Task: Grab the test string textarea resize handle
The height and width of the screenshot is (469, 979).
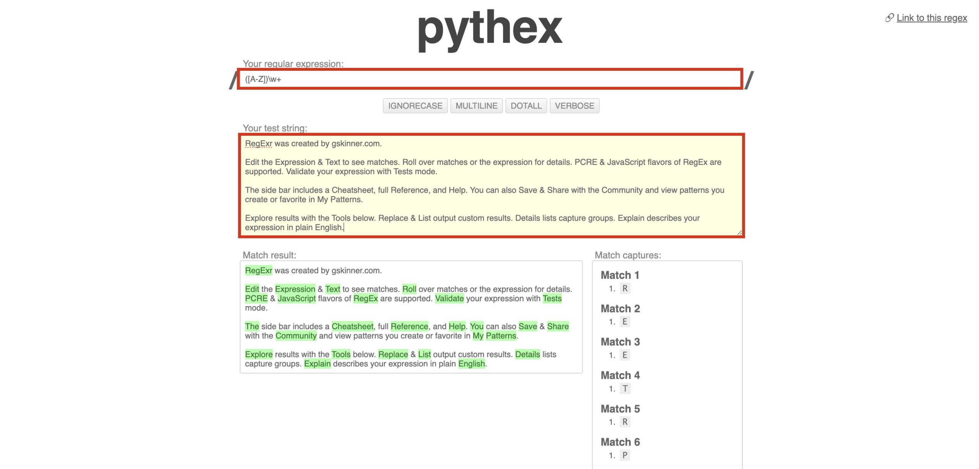Action: [739, 232]
